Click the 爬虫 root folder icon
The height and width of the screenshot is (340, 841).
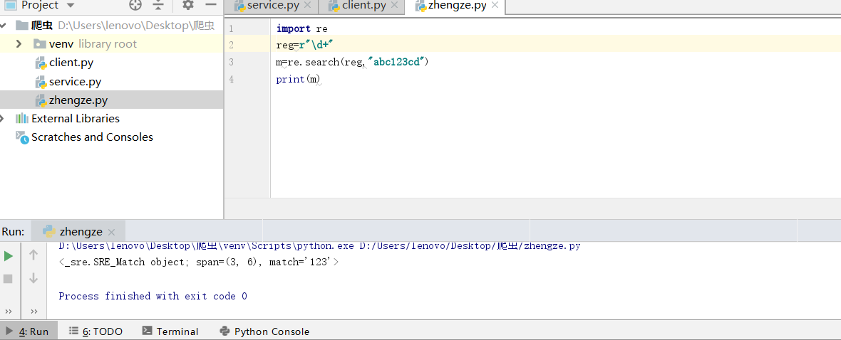pyautogui.click(x=22, y=25)
